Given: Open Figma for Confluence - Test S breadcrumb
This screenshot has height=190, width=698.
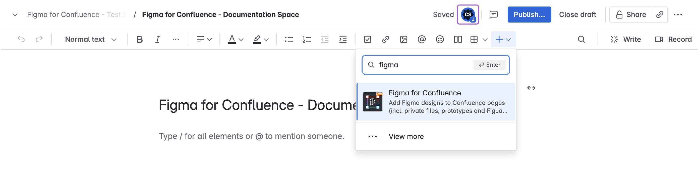Looking at the screenshot, I should coord(77,15).
